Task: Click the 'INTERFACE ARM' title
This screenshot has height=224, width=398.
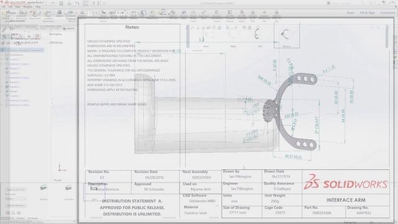Action: coord(346,200)
